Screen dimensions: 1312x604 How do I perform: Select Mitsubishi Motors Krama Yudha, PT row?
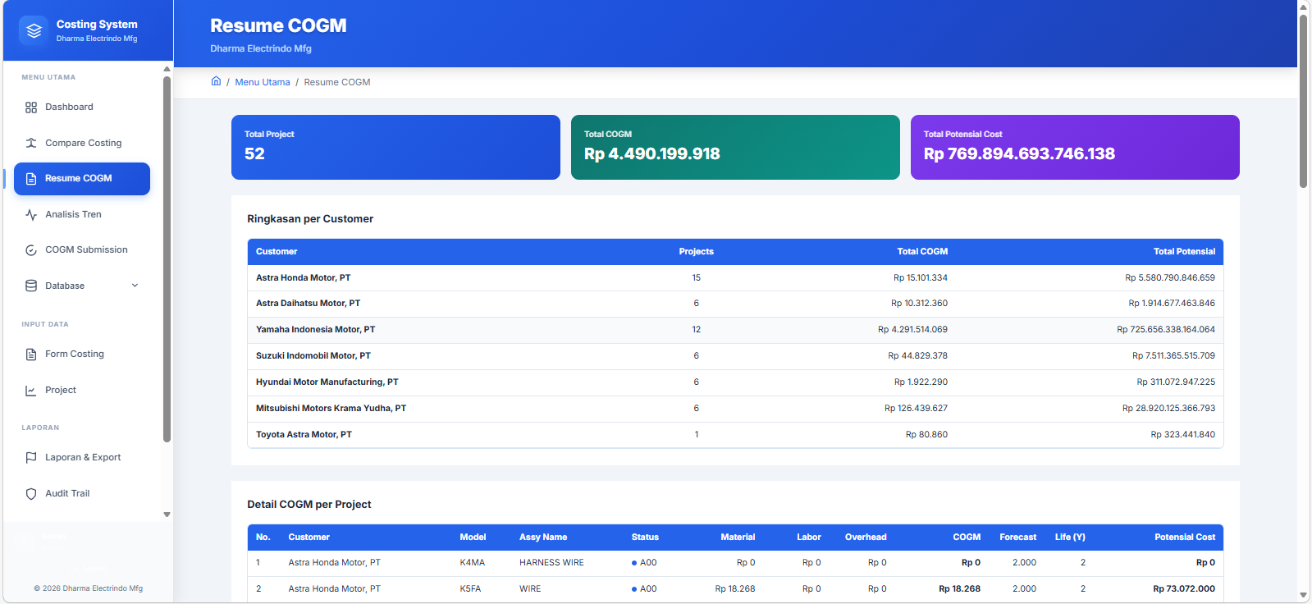735,409
